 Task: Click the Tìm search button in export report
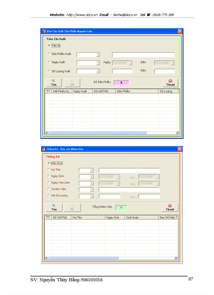click(x=53, y=83)
